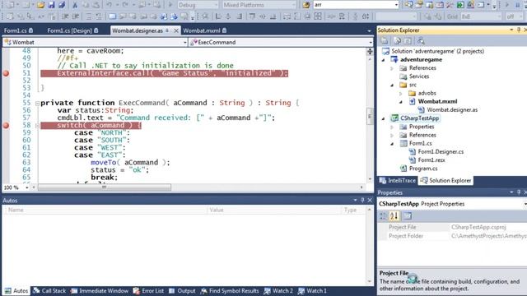The image size is (527, 296).
Task: Open the open-documents list arrow after the tabs
Action: click(369, 31)
